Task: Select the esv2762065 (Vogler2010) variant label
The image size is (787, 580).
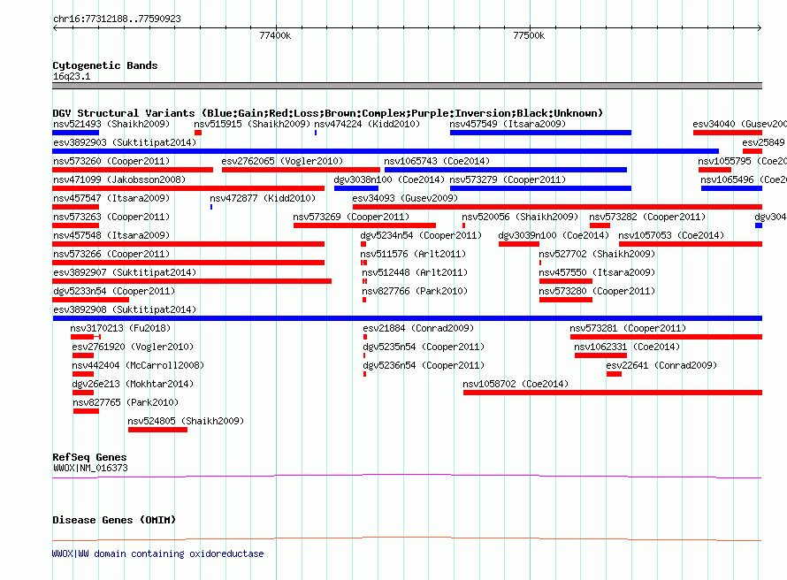Action: pyautogui.click(x=282, y=161)
